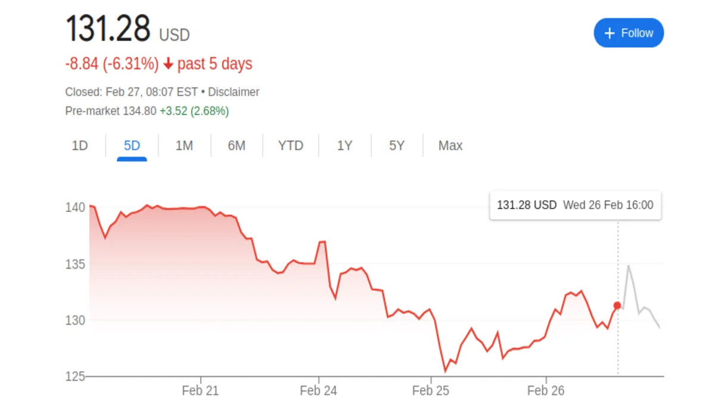
Task: Open the 1Y chart view
Action: [x=344, y=146]
